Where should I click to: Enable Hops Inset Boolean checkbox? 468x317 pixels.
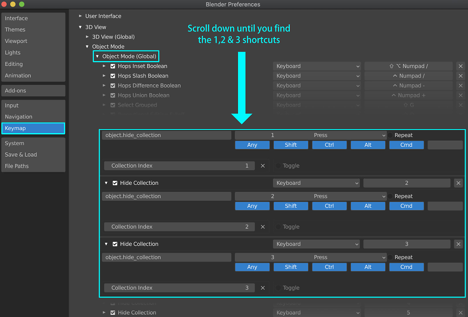click(x=113, y=66)
